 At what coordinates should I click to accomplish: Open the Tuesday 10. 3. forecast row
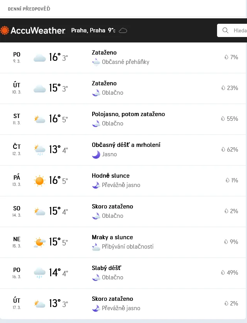(123, 88)
